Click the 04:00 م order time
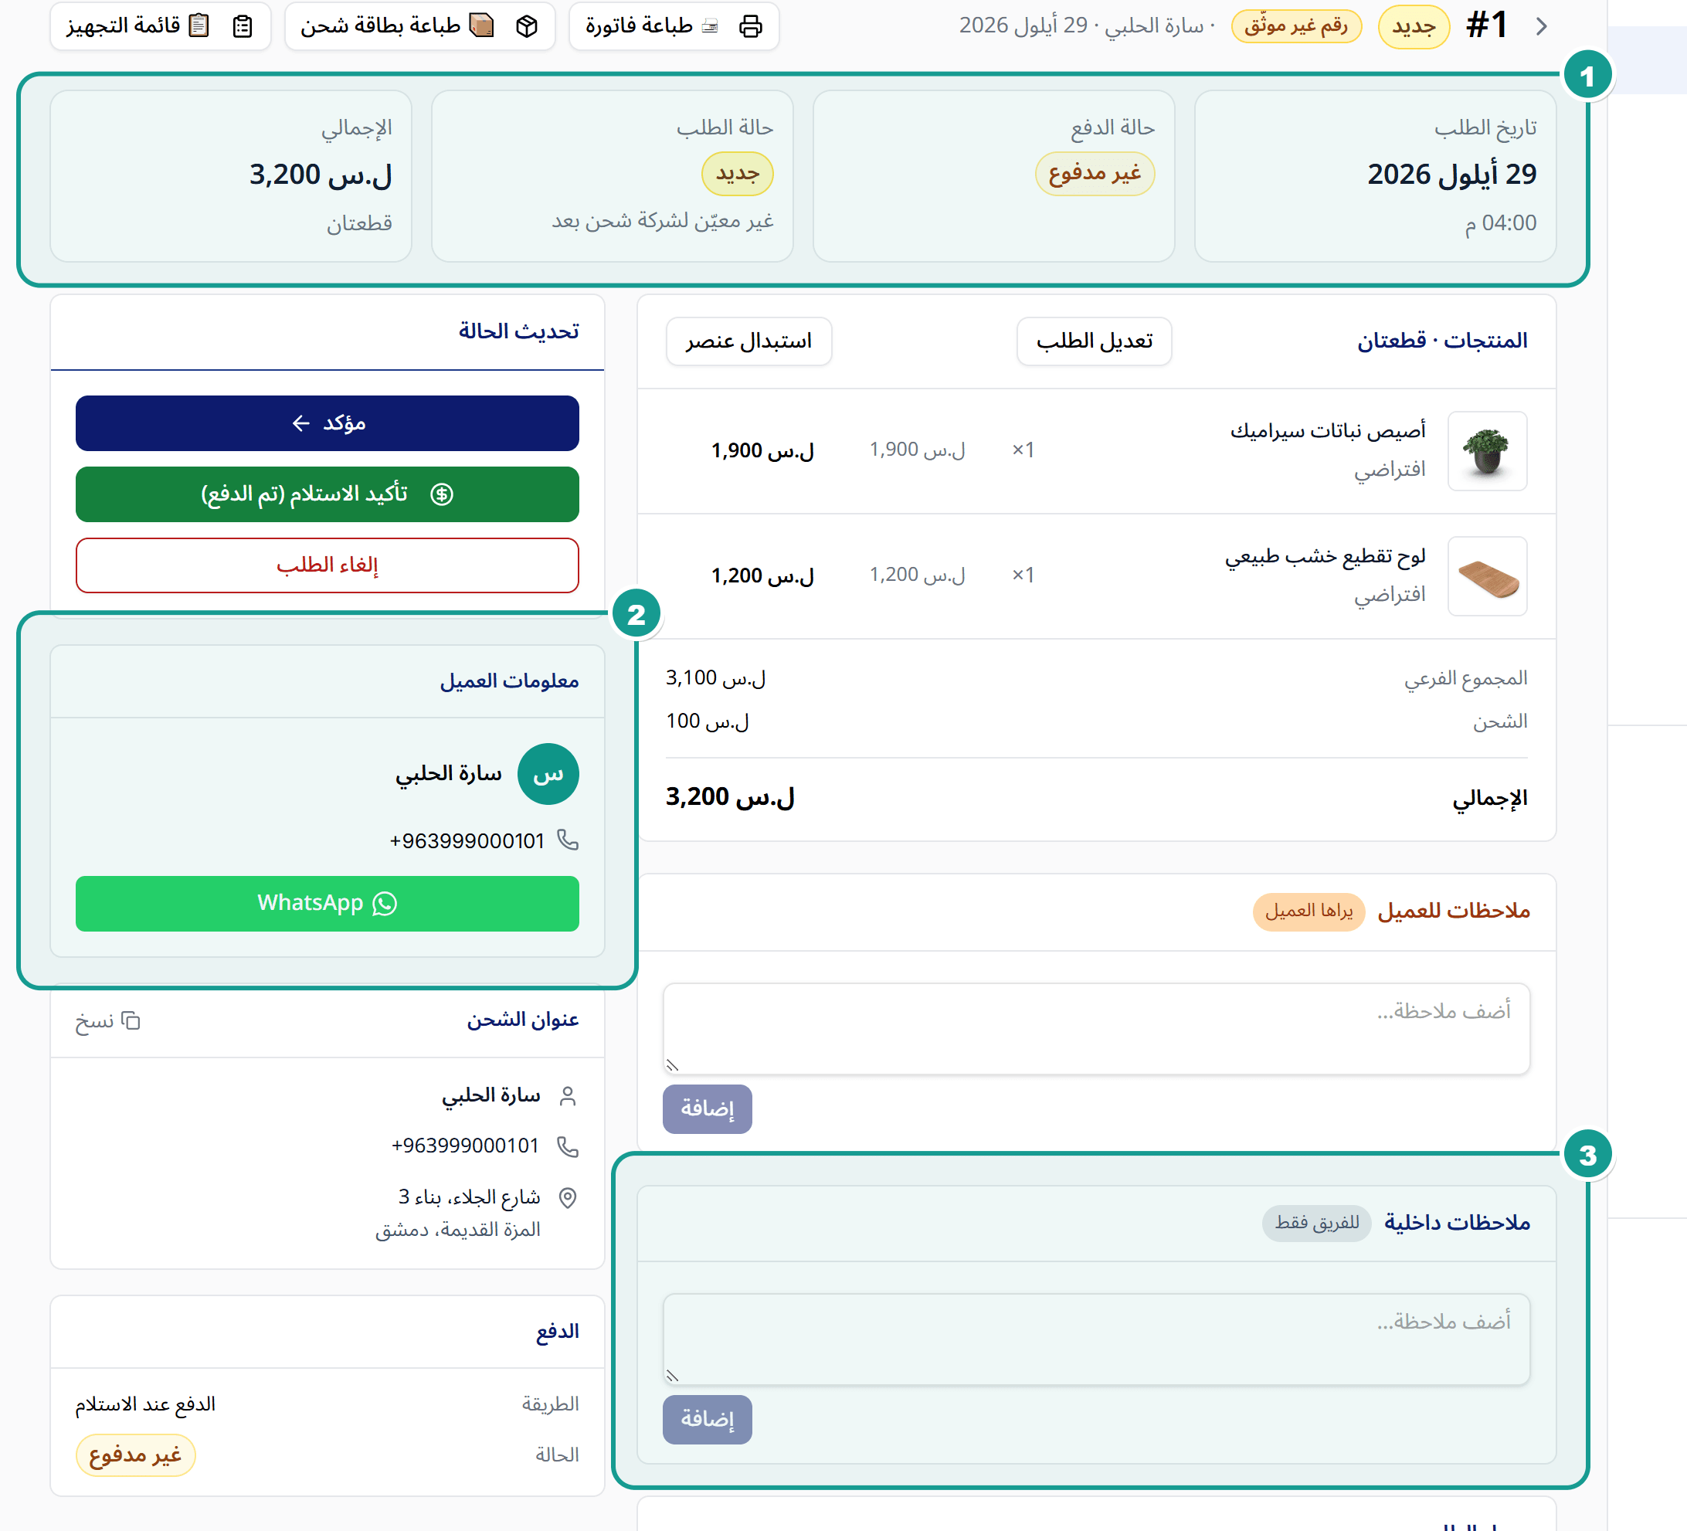Screen dimensions: 1687x1531 [x=1500, y=223]
